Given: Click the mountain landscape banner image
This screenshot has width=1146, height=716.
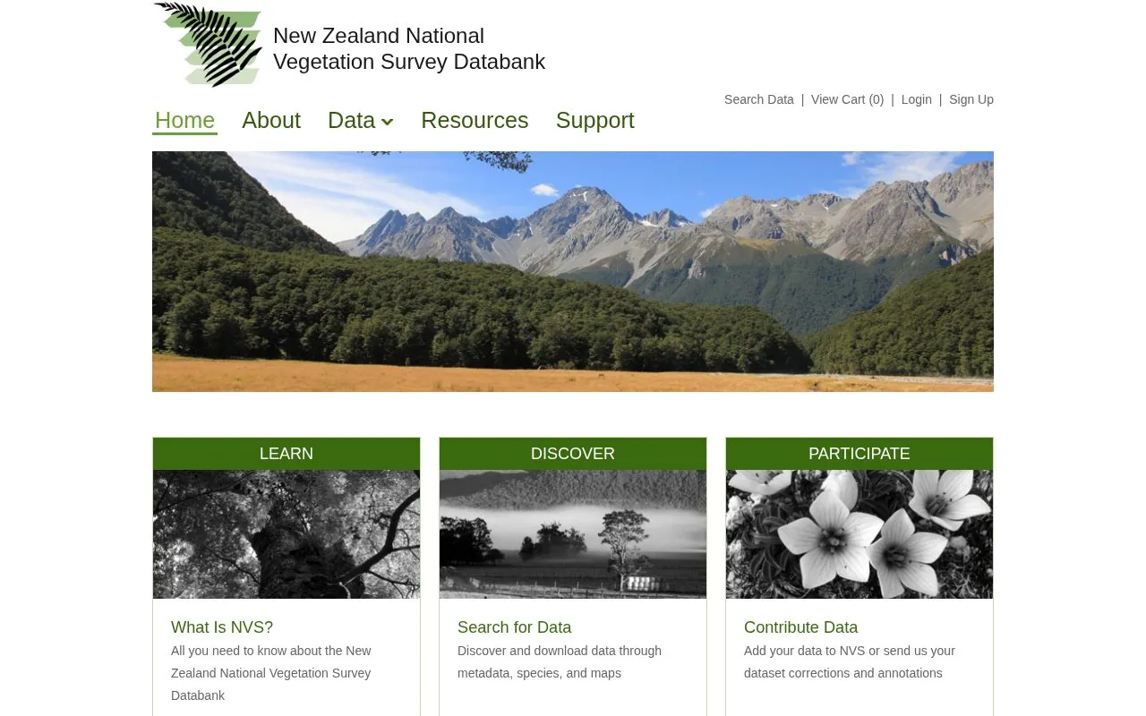Looking at the screenshot, I should 573,271.
